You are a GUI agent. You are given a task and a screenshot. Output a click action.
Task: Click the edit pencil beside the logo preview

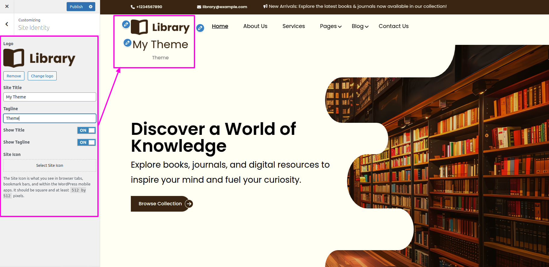pyautogui.click(x=126, y=24)
